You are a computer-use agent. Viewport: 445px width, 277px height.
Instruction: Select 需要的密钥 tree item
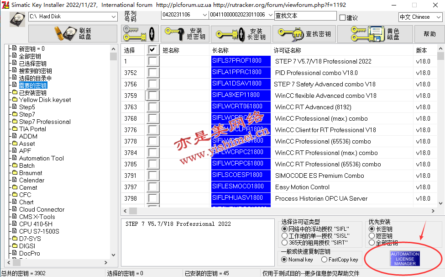(x=33, y=85)
